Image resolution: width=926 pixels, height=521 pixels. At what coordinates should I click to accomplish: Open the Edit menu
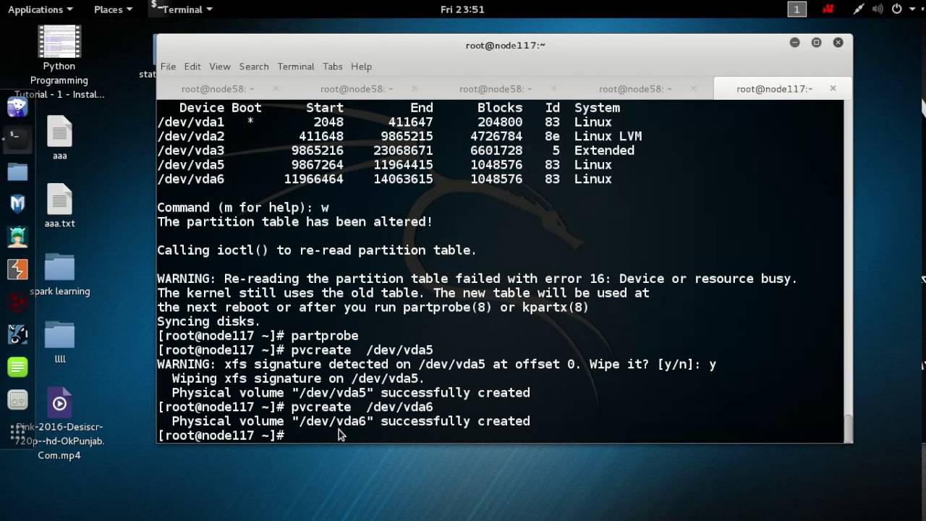(x=192, y=67)
